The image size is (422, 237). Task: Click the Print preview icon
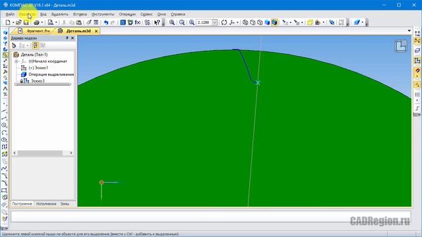click(50, 22)
